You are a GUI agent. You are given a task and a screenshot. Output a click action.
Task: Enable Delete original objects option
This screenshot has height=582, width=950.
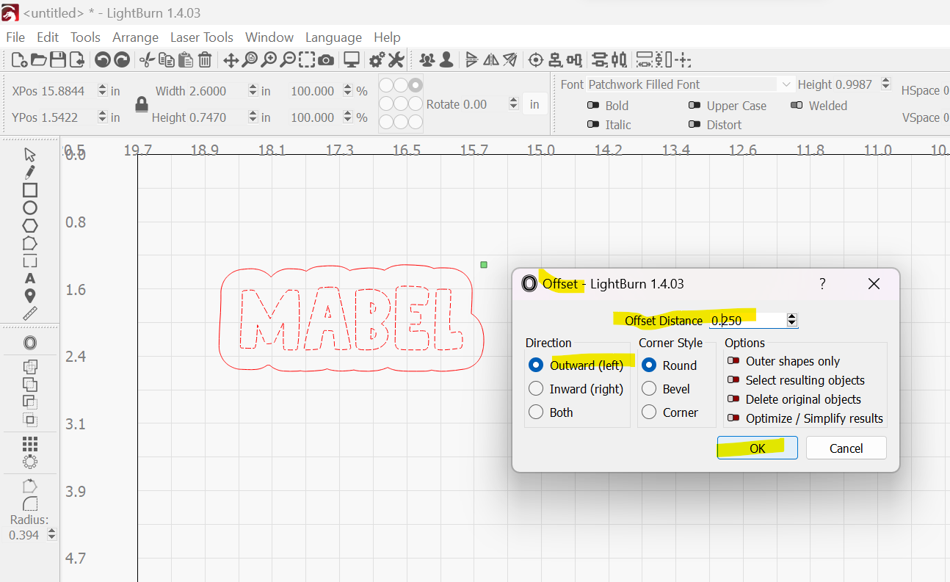pos(733,399)
